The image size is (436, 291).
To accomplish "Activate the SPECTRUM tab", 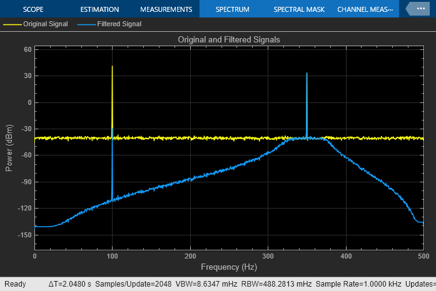I will coord(233,9).
